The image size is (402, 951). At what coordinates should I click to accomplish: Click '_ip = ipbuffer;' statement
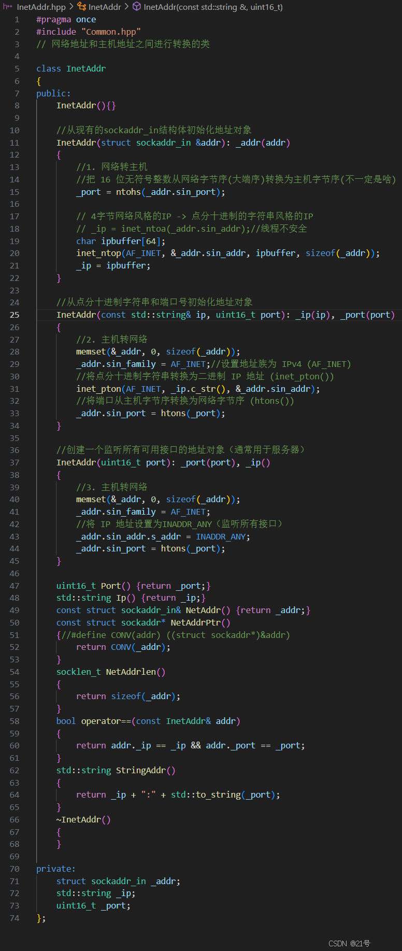tap(113, 265)
